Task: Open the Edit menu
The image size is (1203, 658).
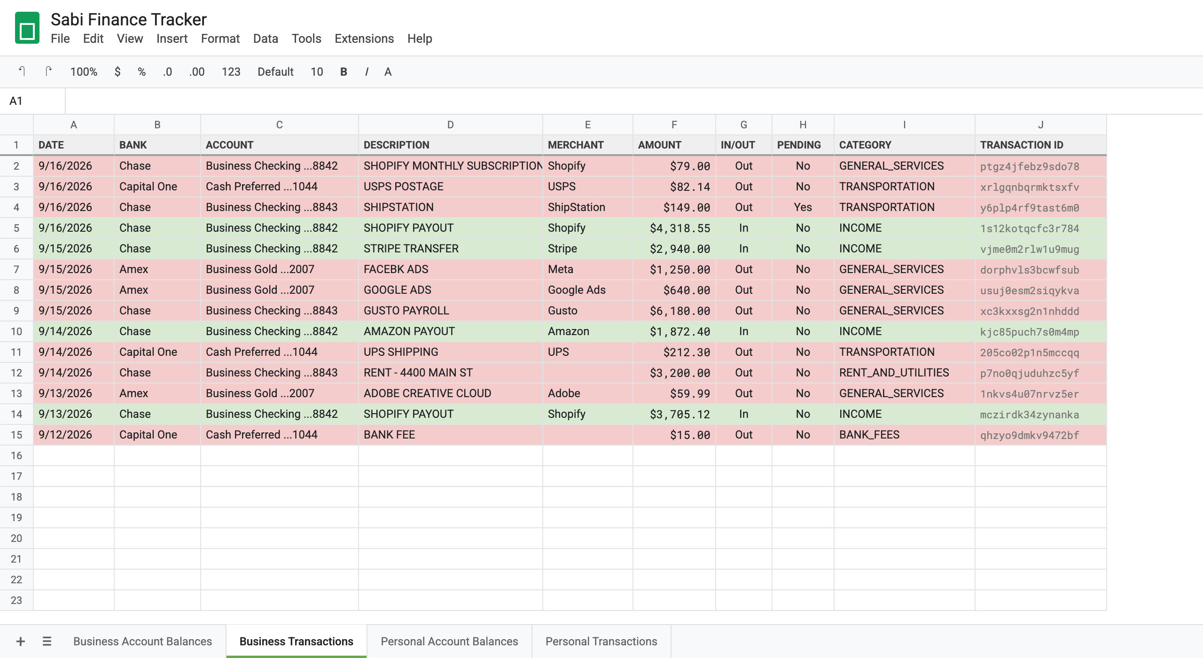Action: point(93,39)
